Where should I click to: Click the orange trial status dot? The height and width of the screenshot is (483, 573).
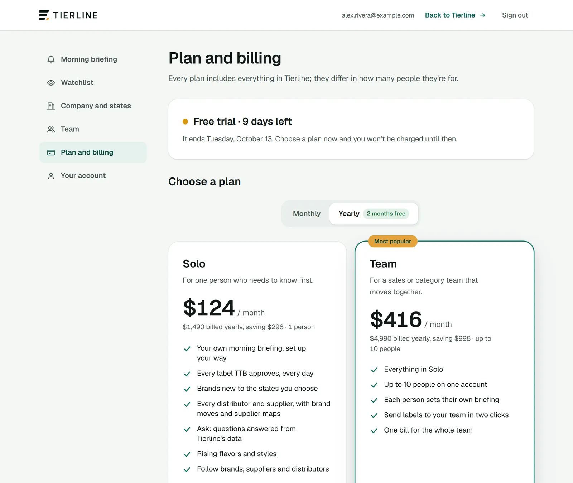coord(186,122)
